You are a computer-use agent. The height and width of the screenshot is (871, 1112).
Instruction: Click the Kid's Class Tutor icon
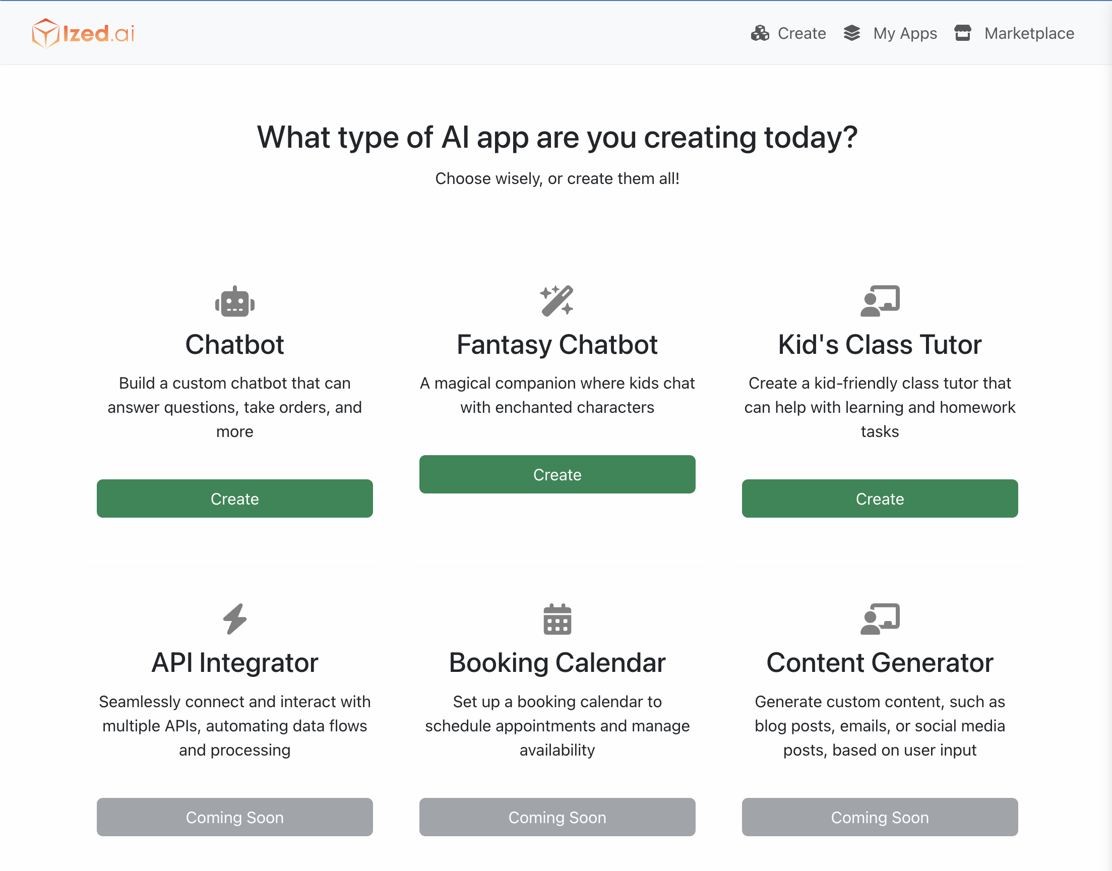[x=880, y=301]
